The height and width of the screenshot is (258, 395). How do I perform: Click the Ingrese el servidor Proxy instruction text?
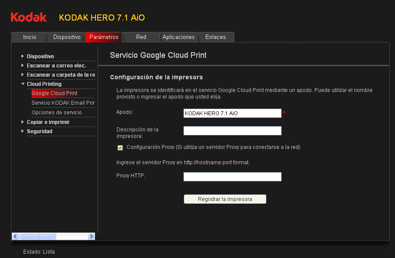point(183,163)
